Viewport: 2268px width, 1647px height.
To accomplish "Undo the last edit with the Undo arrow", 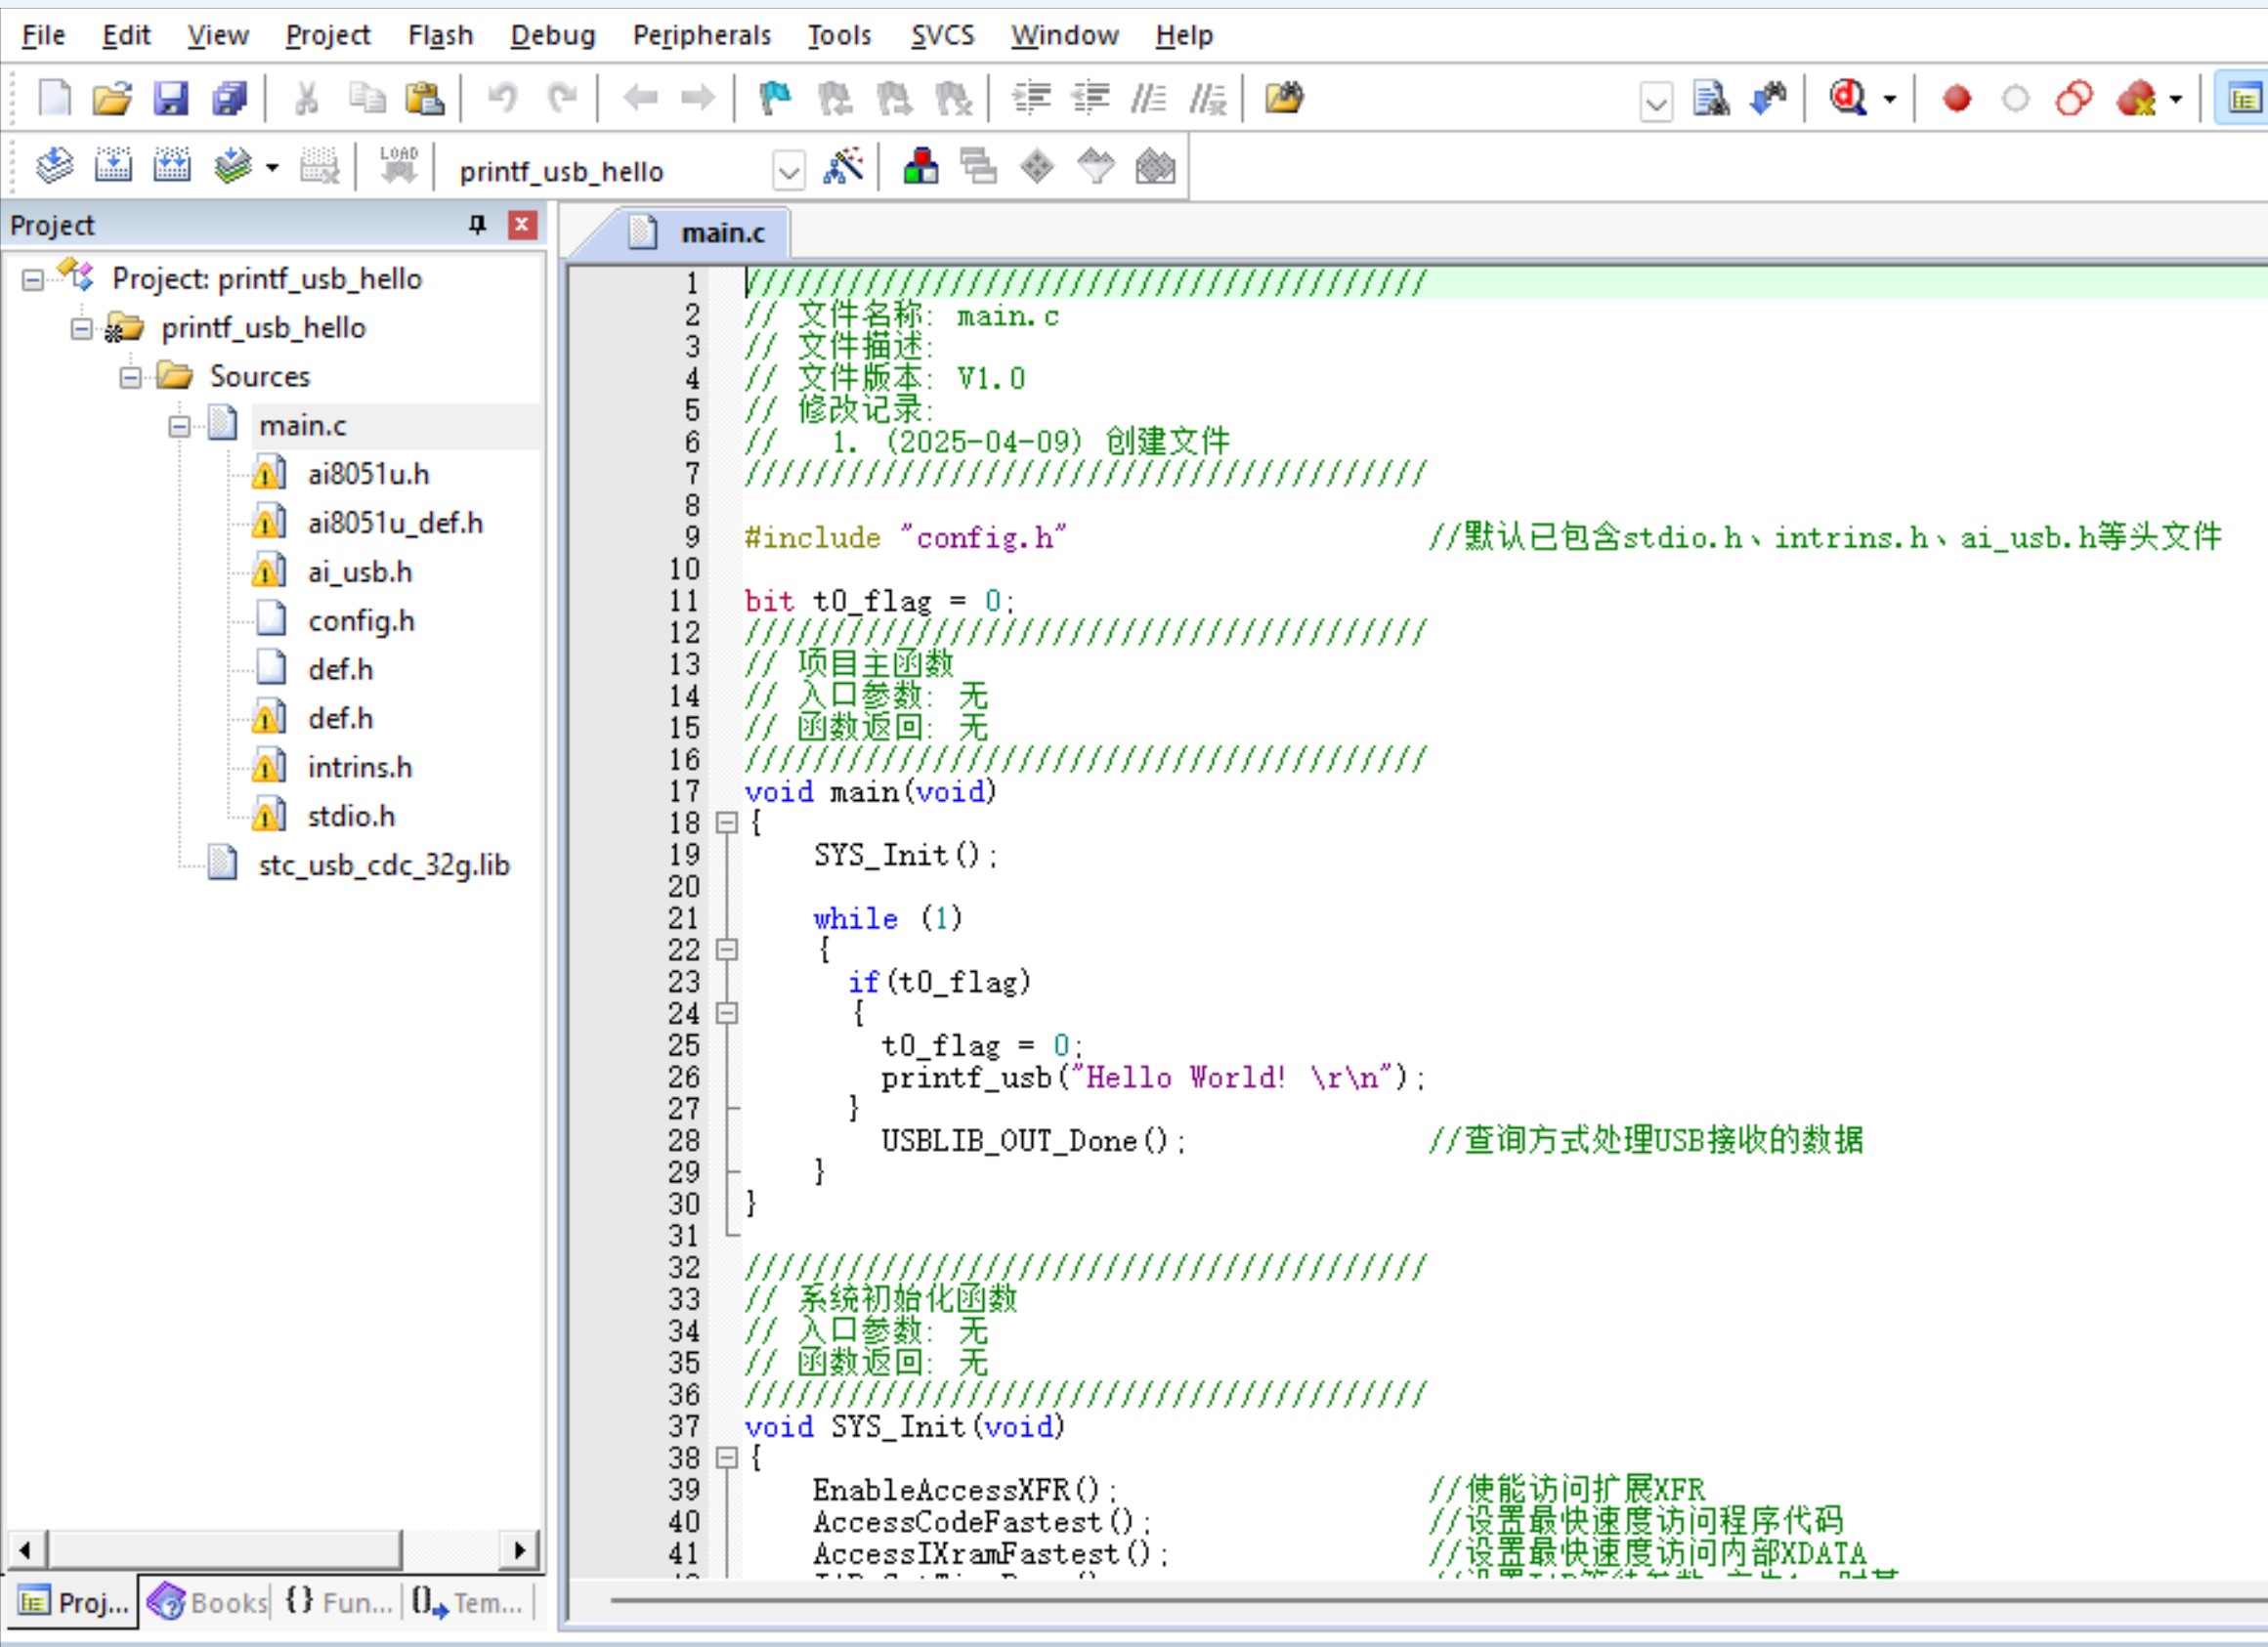I will (502, 99).
